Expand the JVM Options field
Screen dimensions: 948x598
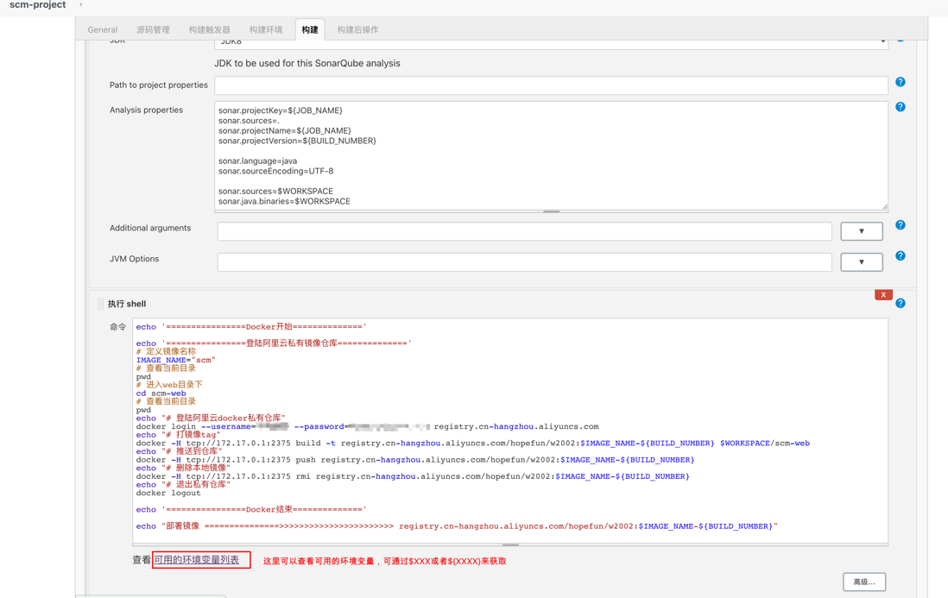862,262
